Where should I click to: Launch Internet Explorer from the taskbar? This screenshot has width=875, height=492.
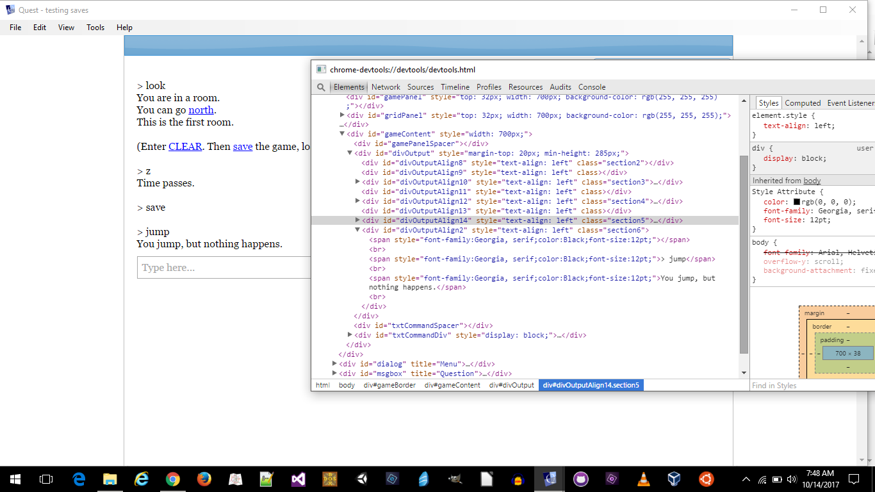[x=142, y=479]
